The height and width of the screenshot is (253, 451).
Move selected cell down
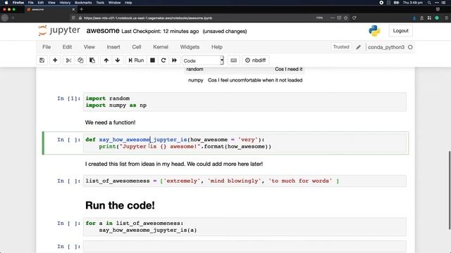[118, 60]
